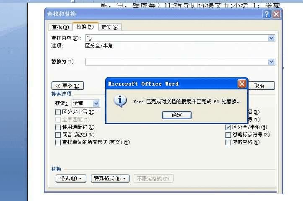Close the 查找和替换 dialog

276,14
